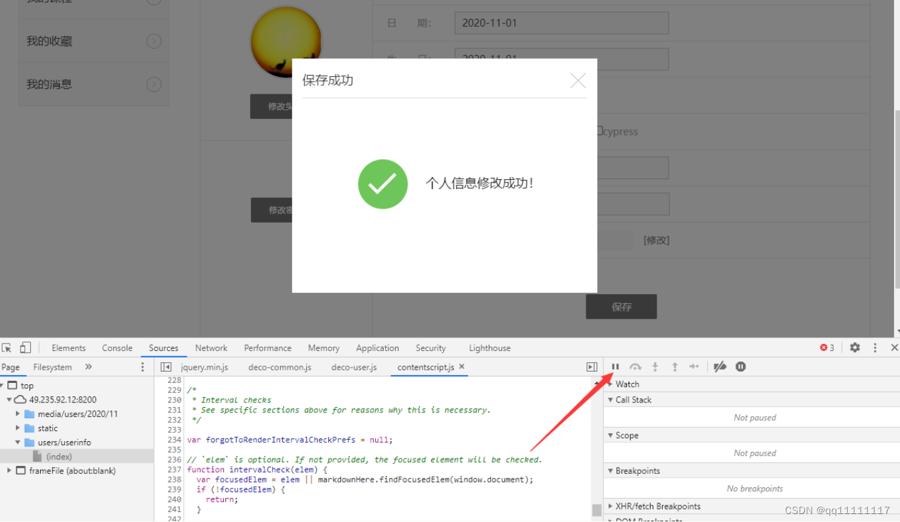Open the three-dot DevTools menu
Screen dimensions: 900x522
tap(875, 348)
